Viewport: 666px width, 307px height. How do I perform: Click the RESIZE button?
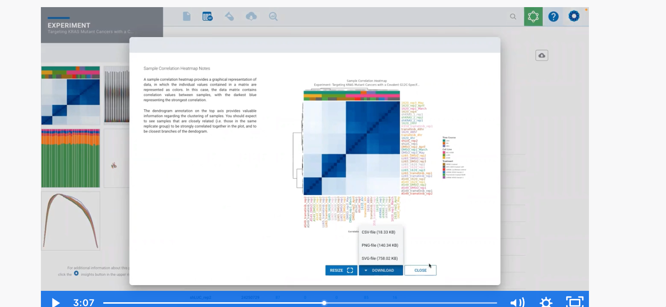[341, 270]
